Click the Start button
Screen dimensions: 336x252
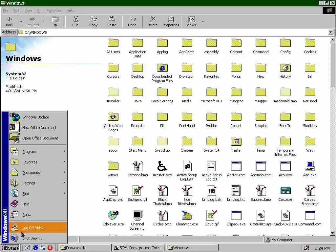(10, 248)
